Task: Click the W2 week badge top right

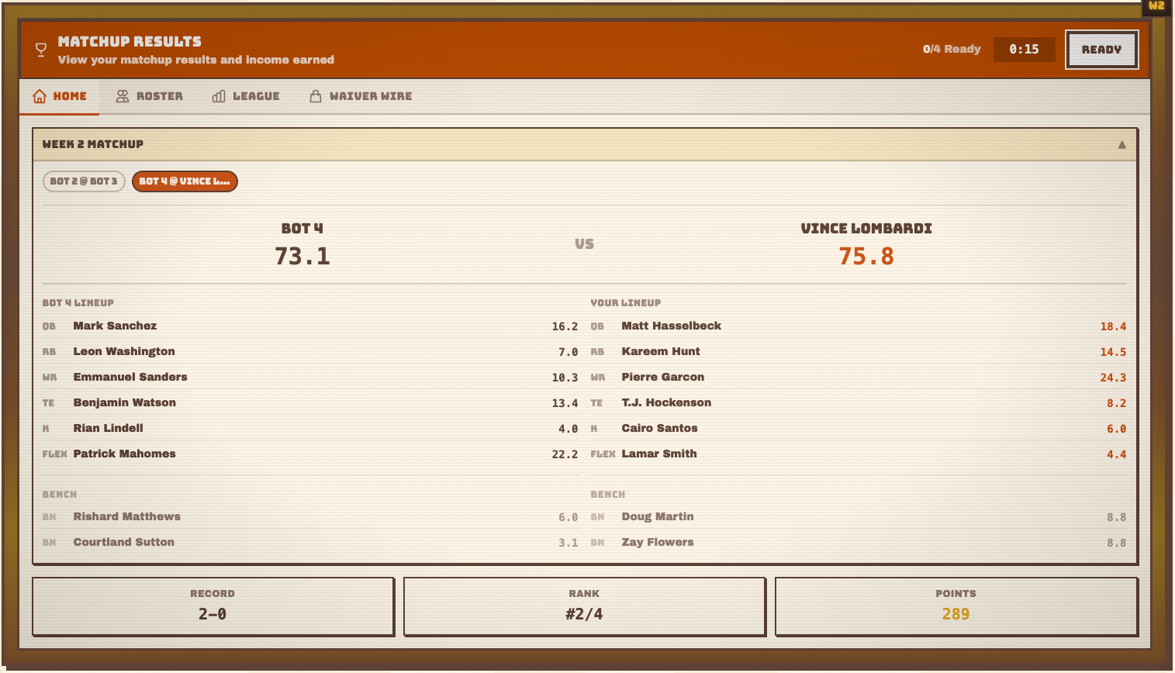Action: (x=1156, y=7)
